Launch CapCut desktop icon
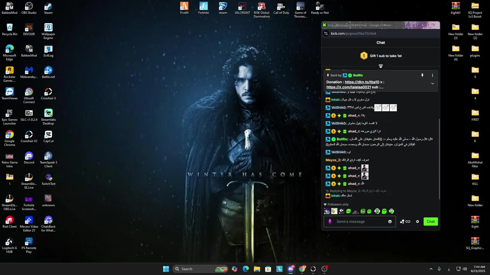This screenshot has height=275, width=490. click(x=48, y=137)
